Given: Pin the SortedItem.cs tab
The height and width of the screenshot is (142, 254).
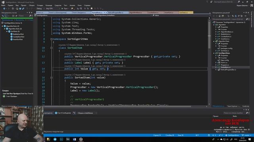Looking at the screenshot, I should pyautogui.click(x=104, y=12).
